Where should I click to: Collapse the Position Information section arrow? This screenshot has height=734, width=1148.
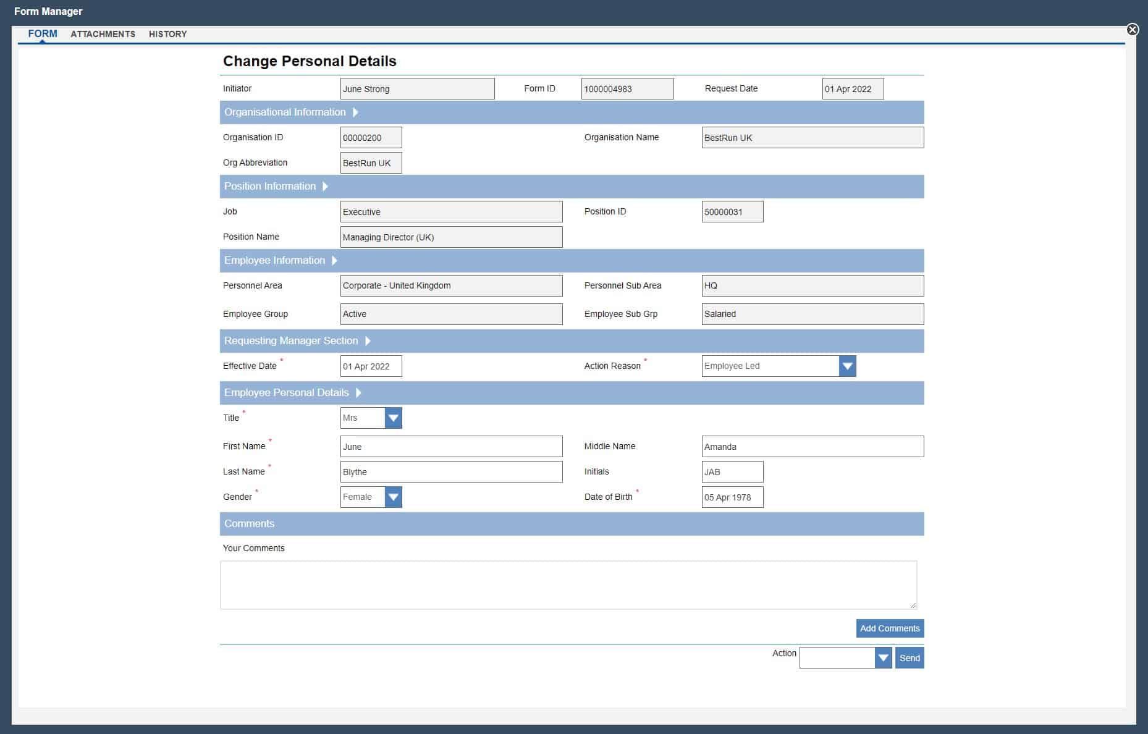pos(326,187)
